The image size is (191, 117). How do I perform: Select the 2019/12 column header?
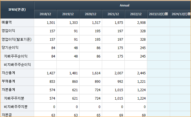tap(68, 14)
